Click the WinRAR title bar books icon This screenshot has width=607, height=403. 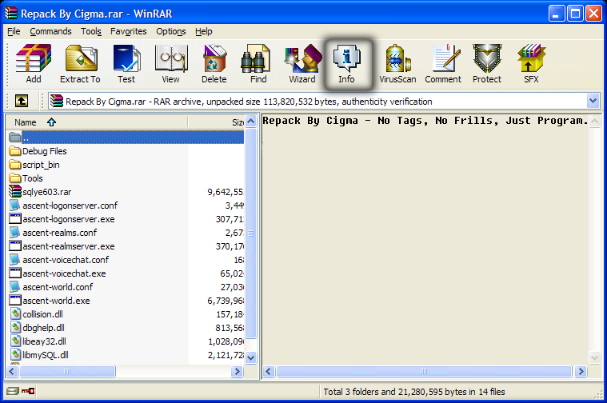(11, 13)
